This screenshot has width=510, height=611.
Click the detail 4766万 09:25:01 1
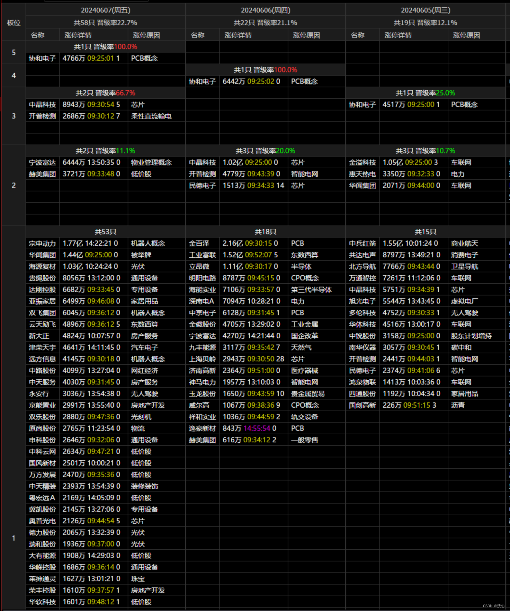coord(91,58)
